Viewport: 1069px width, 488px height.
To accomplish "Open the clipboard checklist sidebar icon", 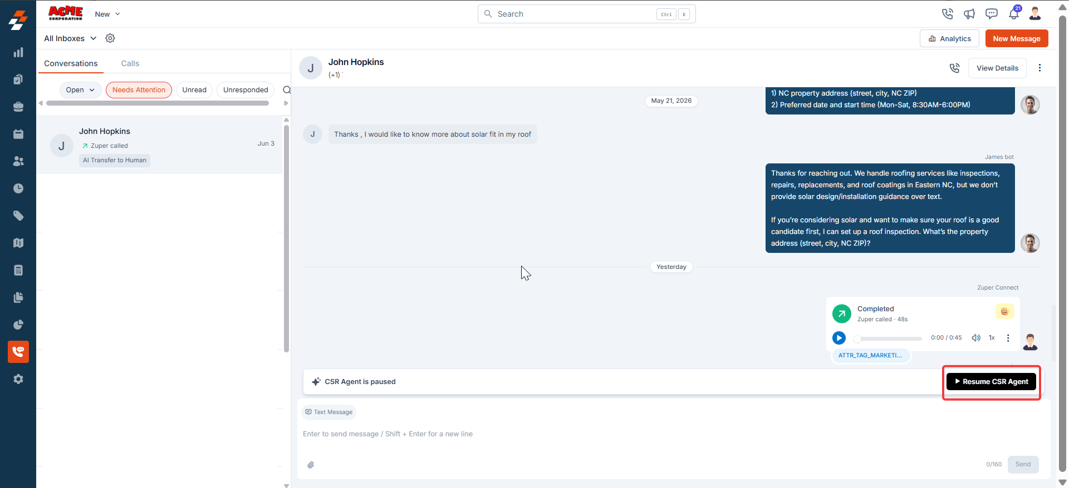I will click(18, 79).
